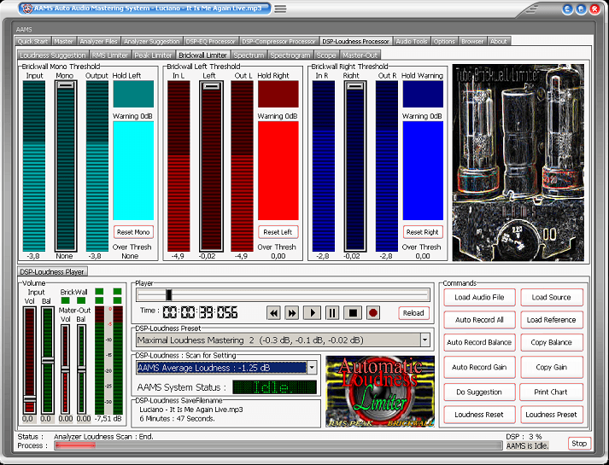Click the AAMS logo icon in title bar
The image size is (609, 465).
(x=27, y=9)
